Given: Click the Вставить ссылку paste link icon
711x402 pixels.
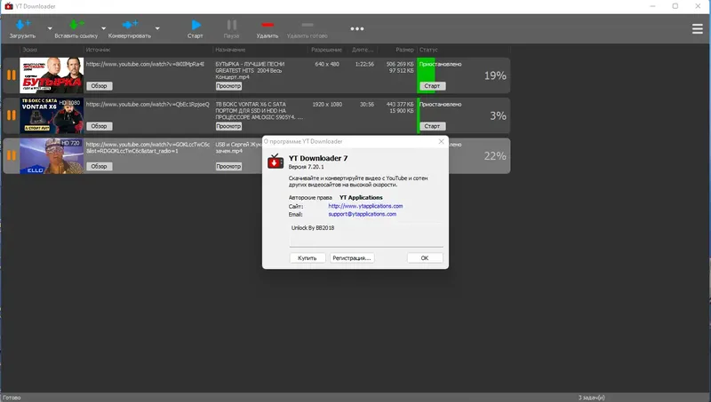Looking at the screenshot, I should click(76, 25).
